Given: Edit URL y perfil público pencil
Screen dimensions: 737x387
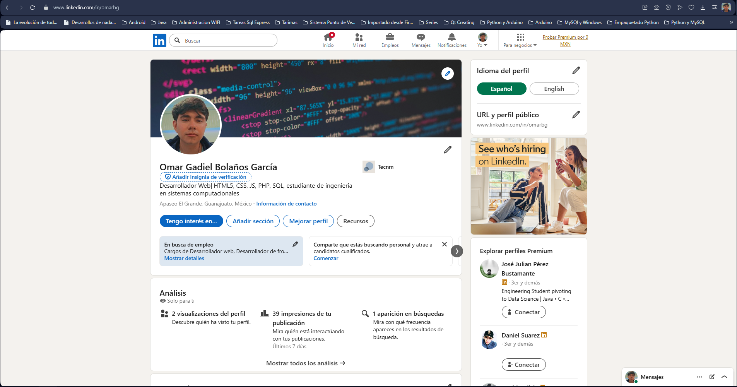Looking at the screenshot, I should [576, 115].
